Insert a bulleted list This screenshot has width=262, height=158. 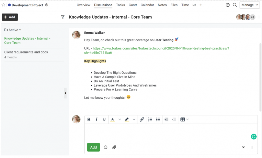[x=158, y=119]
